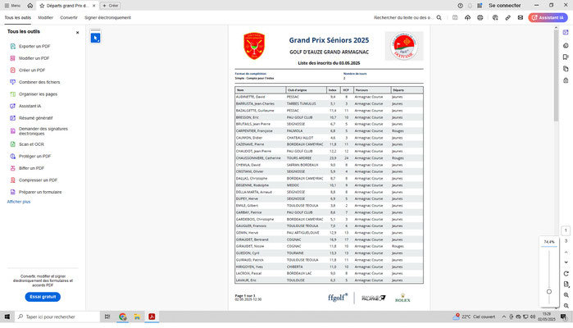Image resolution: width=573 pixels, height=328 pixels.
Task: Click the Rechercher du texte search field
Action: 403,17
